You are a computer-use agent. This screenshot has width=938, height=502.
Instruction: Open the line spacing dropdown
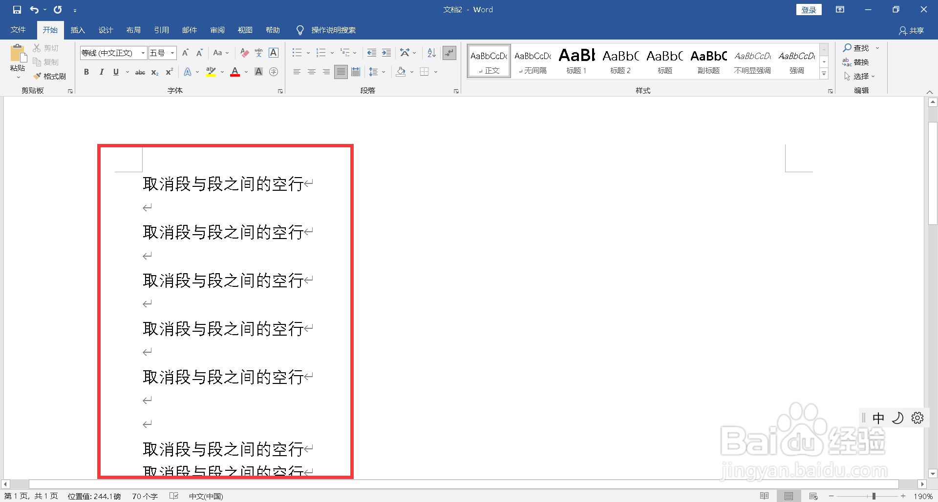(x=377, y=72)
